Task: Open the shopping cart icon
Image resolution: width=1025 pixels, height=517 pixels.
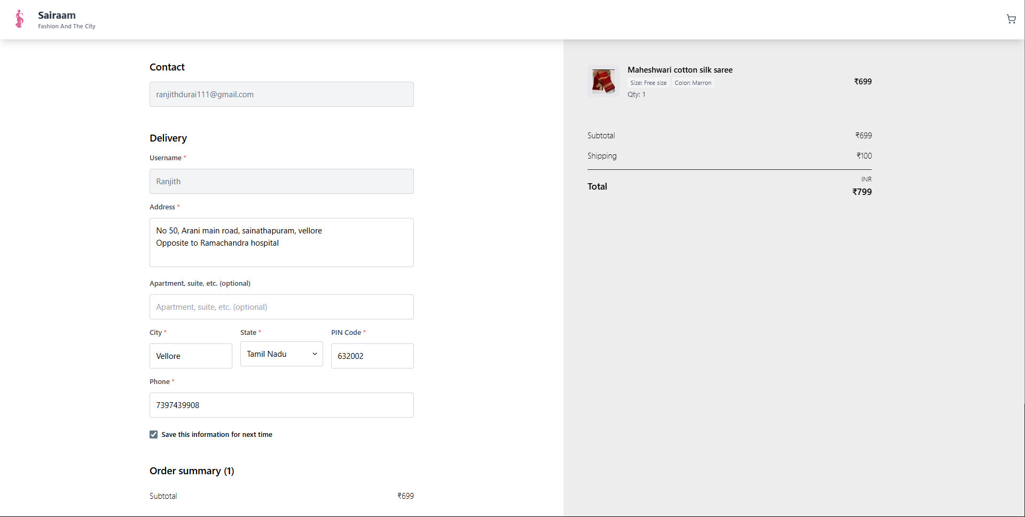Action: [1011, 19]
